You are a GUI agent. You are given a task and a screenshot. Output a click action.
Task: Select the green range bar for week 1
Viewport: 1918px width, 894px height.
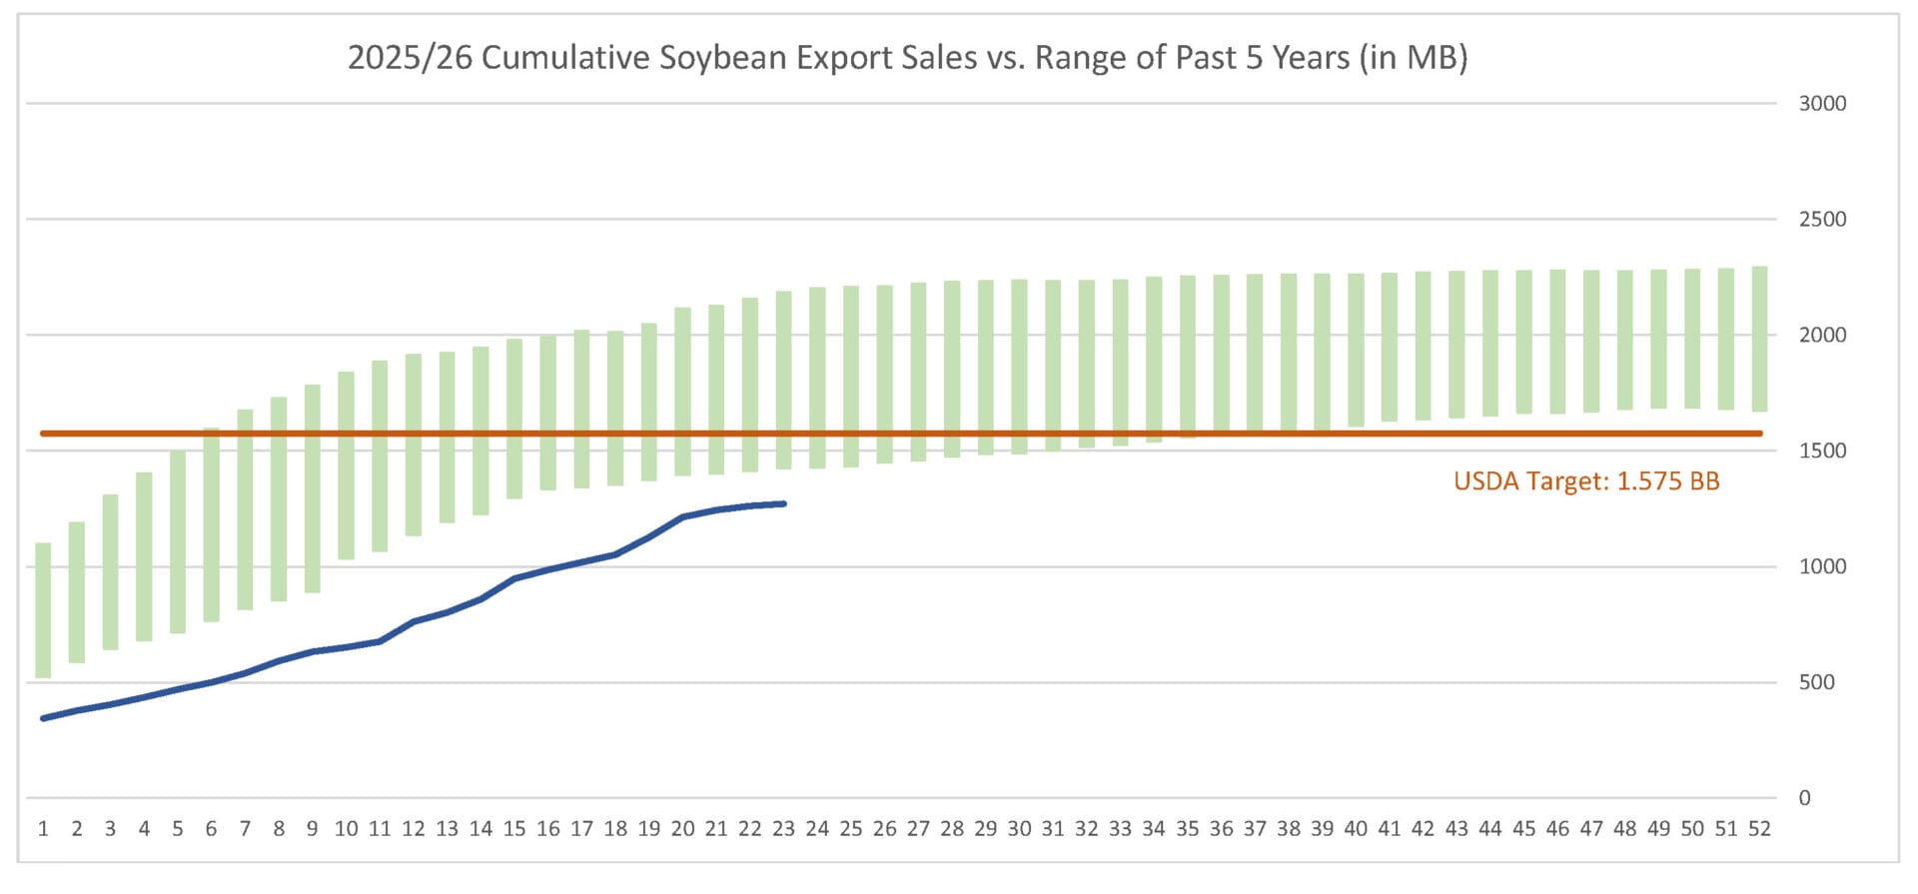[43, 609]
